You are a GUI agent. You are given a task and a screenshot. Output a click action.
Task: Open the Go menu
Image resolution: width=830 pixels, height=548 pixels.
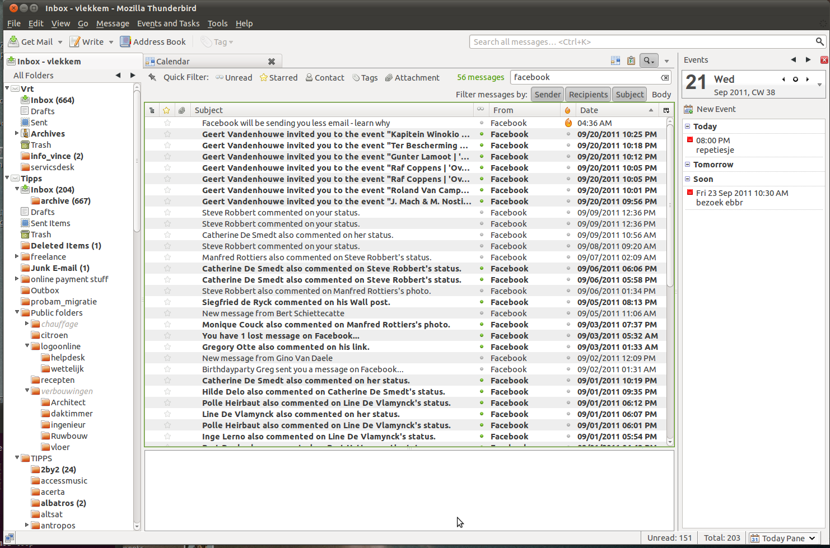point(83,24)
